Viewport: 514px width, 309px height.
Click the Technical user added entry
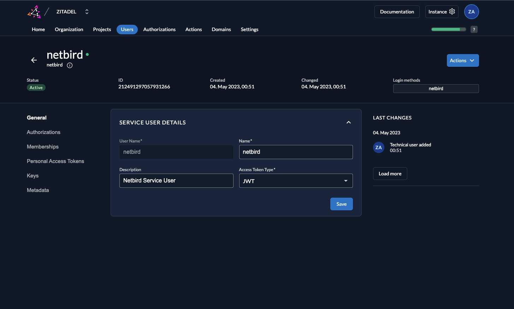[x=410, y=145]
